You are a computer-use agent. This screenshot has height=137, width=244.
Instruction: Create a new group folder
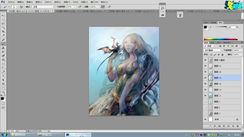coord(228,126)
